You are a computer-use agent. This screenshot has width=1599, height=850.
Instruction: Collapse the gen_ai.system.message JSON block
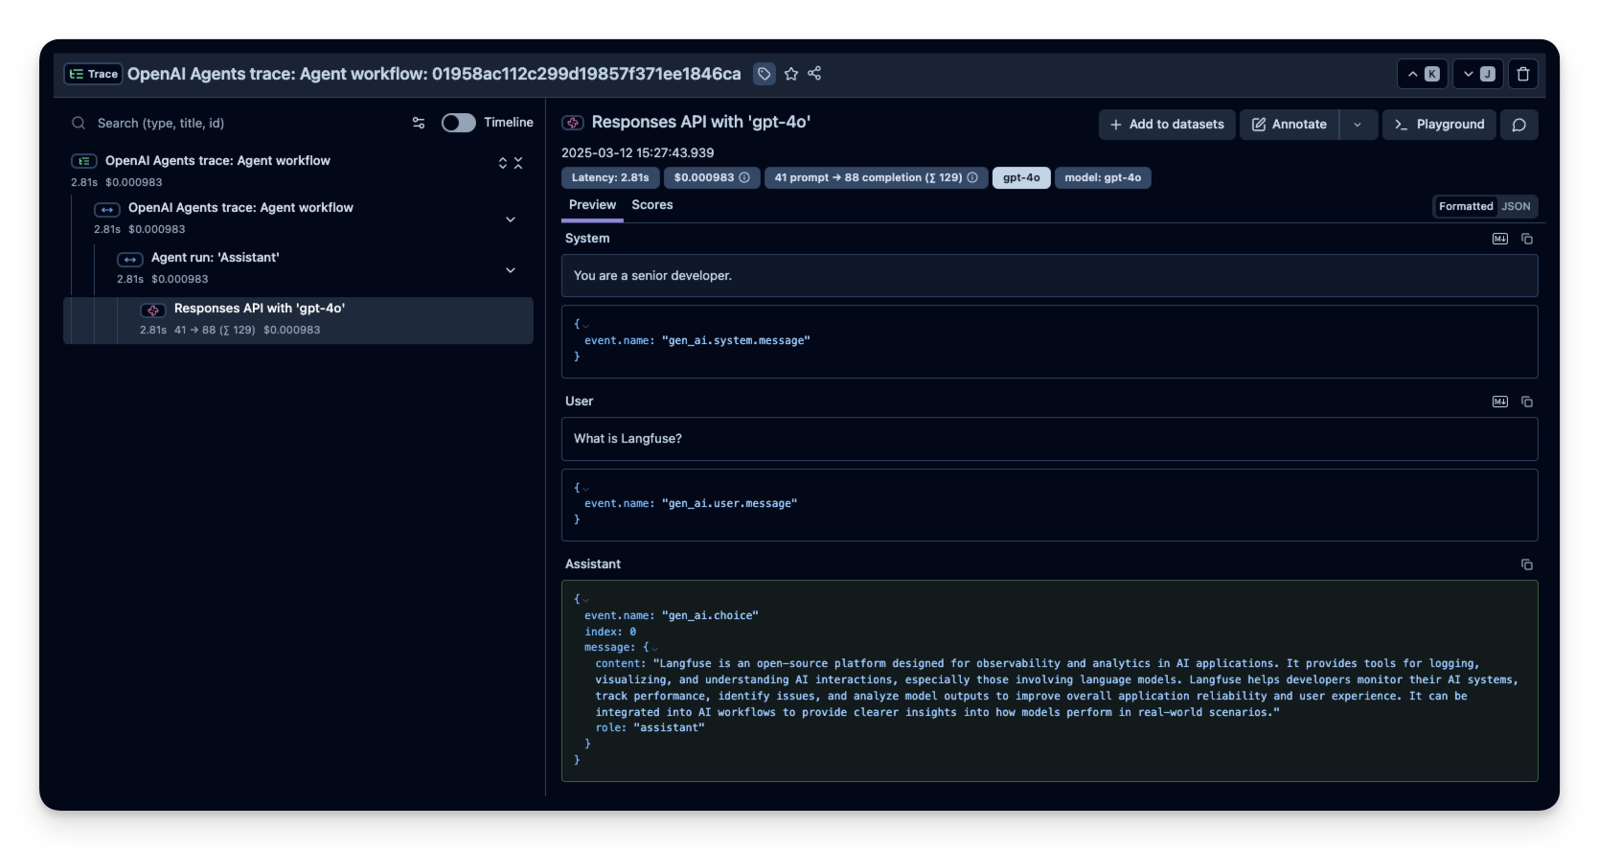coord(585,325)
